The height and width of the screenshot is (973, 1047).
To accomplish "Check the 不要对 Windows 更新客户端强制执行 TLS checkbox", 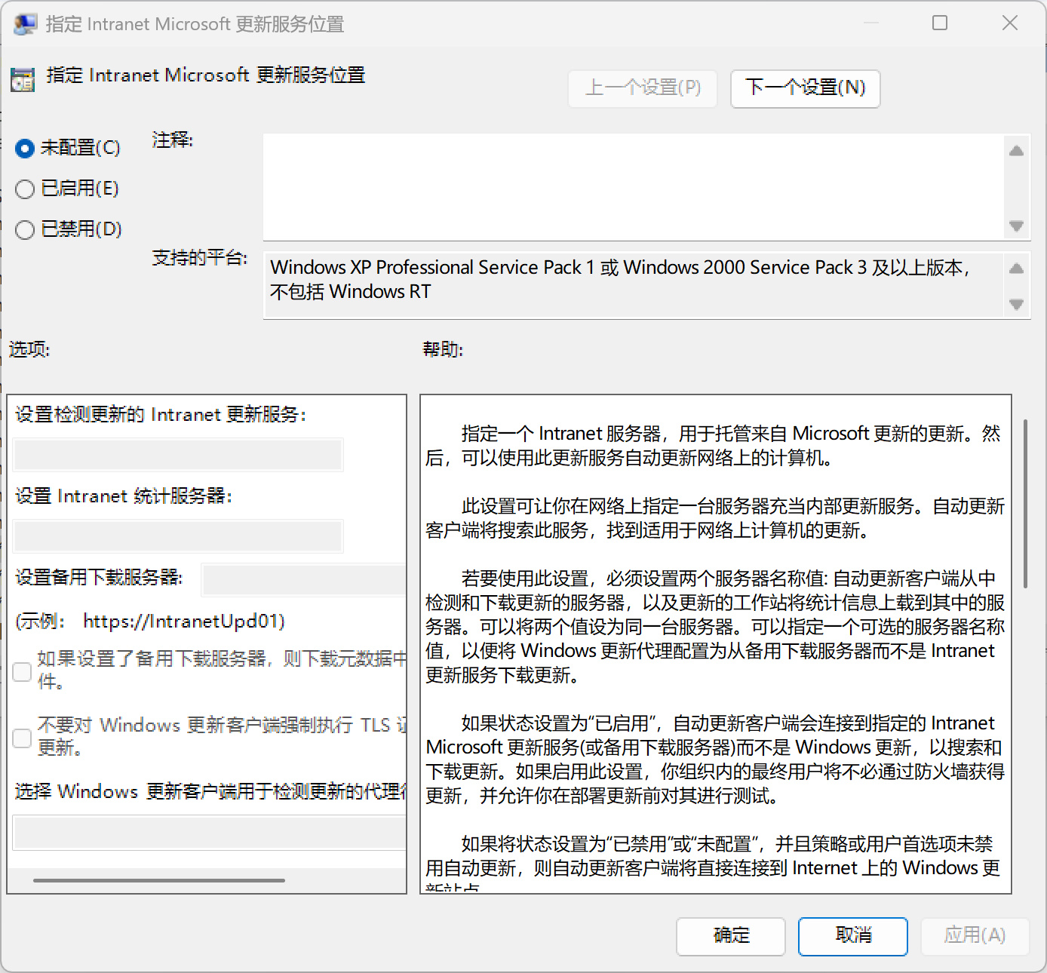I will click(x=23, y=738).
